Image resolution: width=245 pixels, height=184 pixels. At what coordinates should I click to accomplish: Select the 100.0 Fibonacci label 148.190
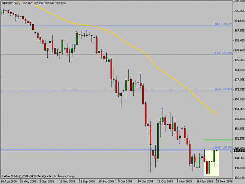[x=223, y=148]
